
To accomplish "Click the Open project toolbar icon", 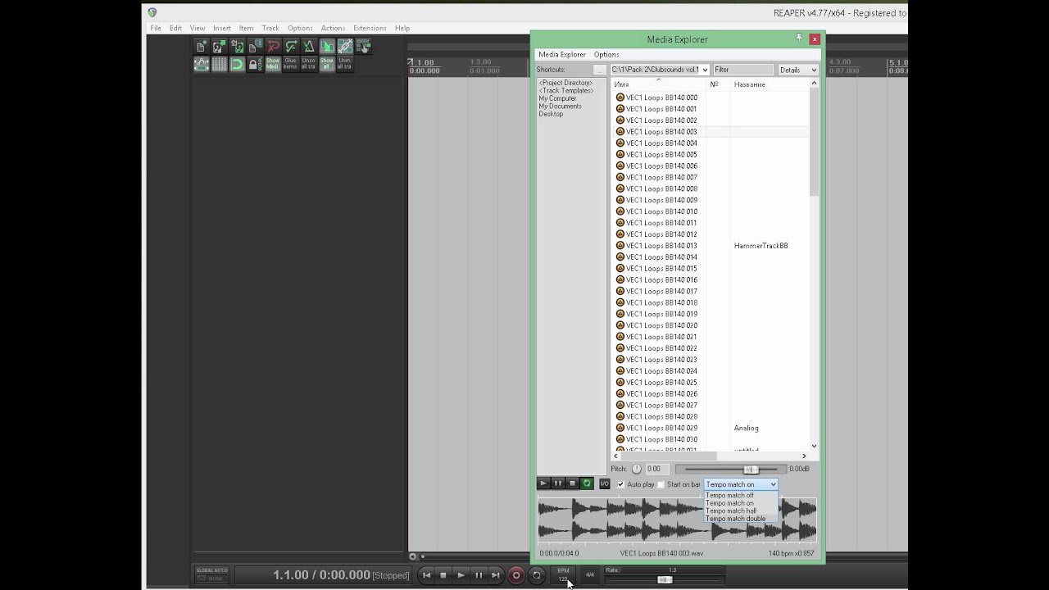I will tap(219, 47).
